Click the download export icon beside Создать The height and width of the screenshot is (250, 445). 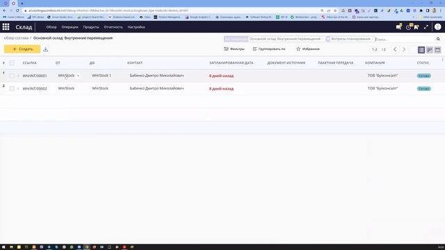[x=45, y=49]
